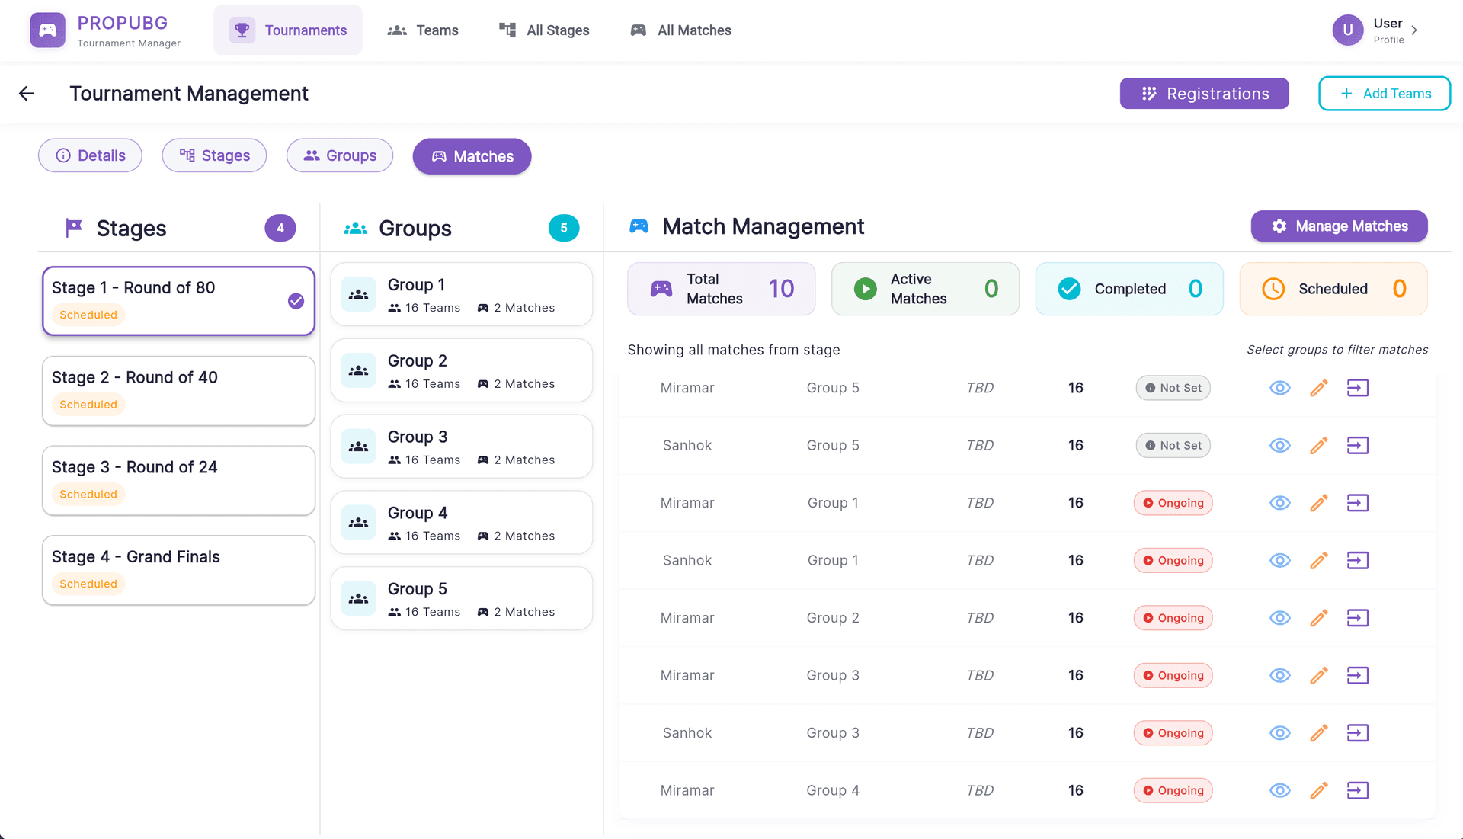Screen dimensions: 1463x839
Task: Click the clock icon on the Scheduled counter
Action: pos(1273,289)
